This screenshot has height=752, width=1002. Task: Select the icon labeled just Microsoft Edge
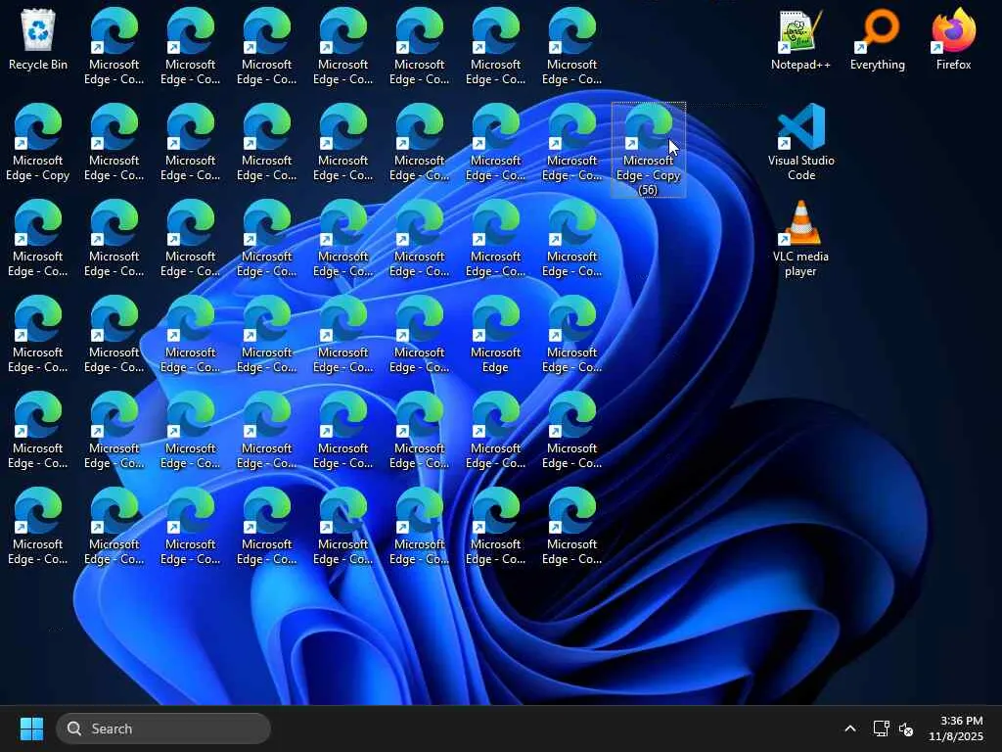[x=495, y=334]
